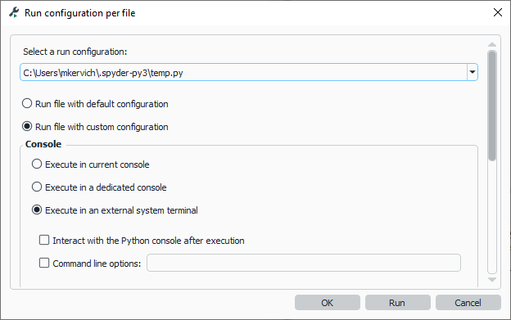The width and height of the screenshot is (511, 320).
Task: Click the empty scrollbar track below the thumb
Action: pos(492,217)
